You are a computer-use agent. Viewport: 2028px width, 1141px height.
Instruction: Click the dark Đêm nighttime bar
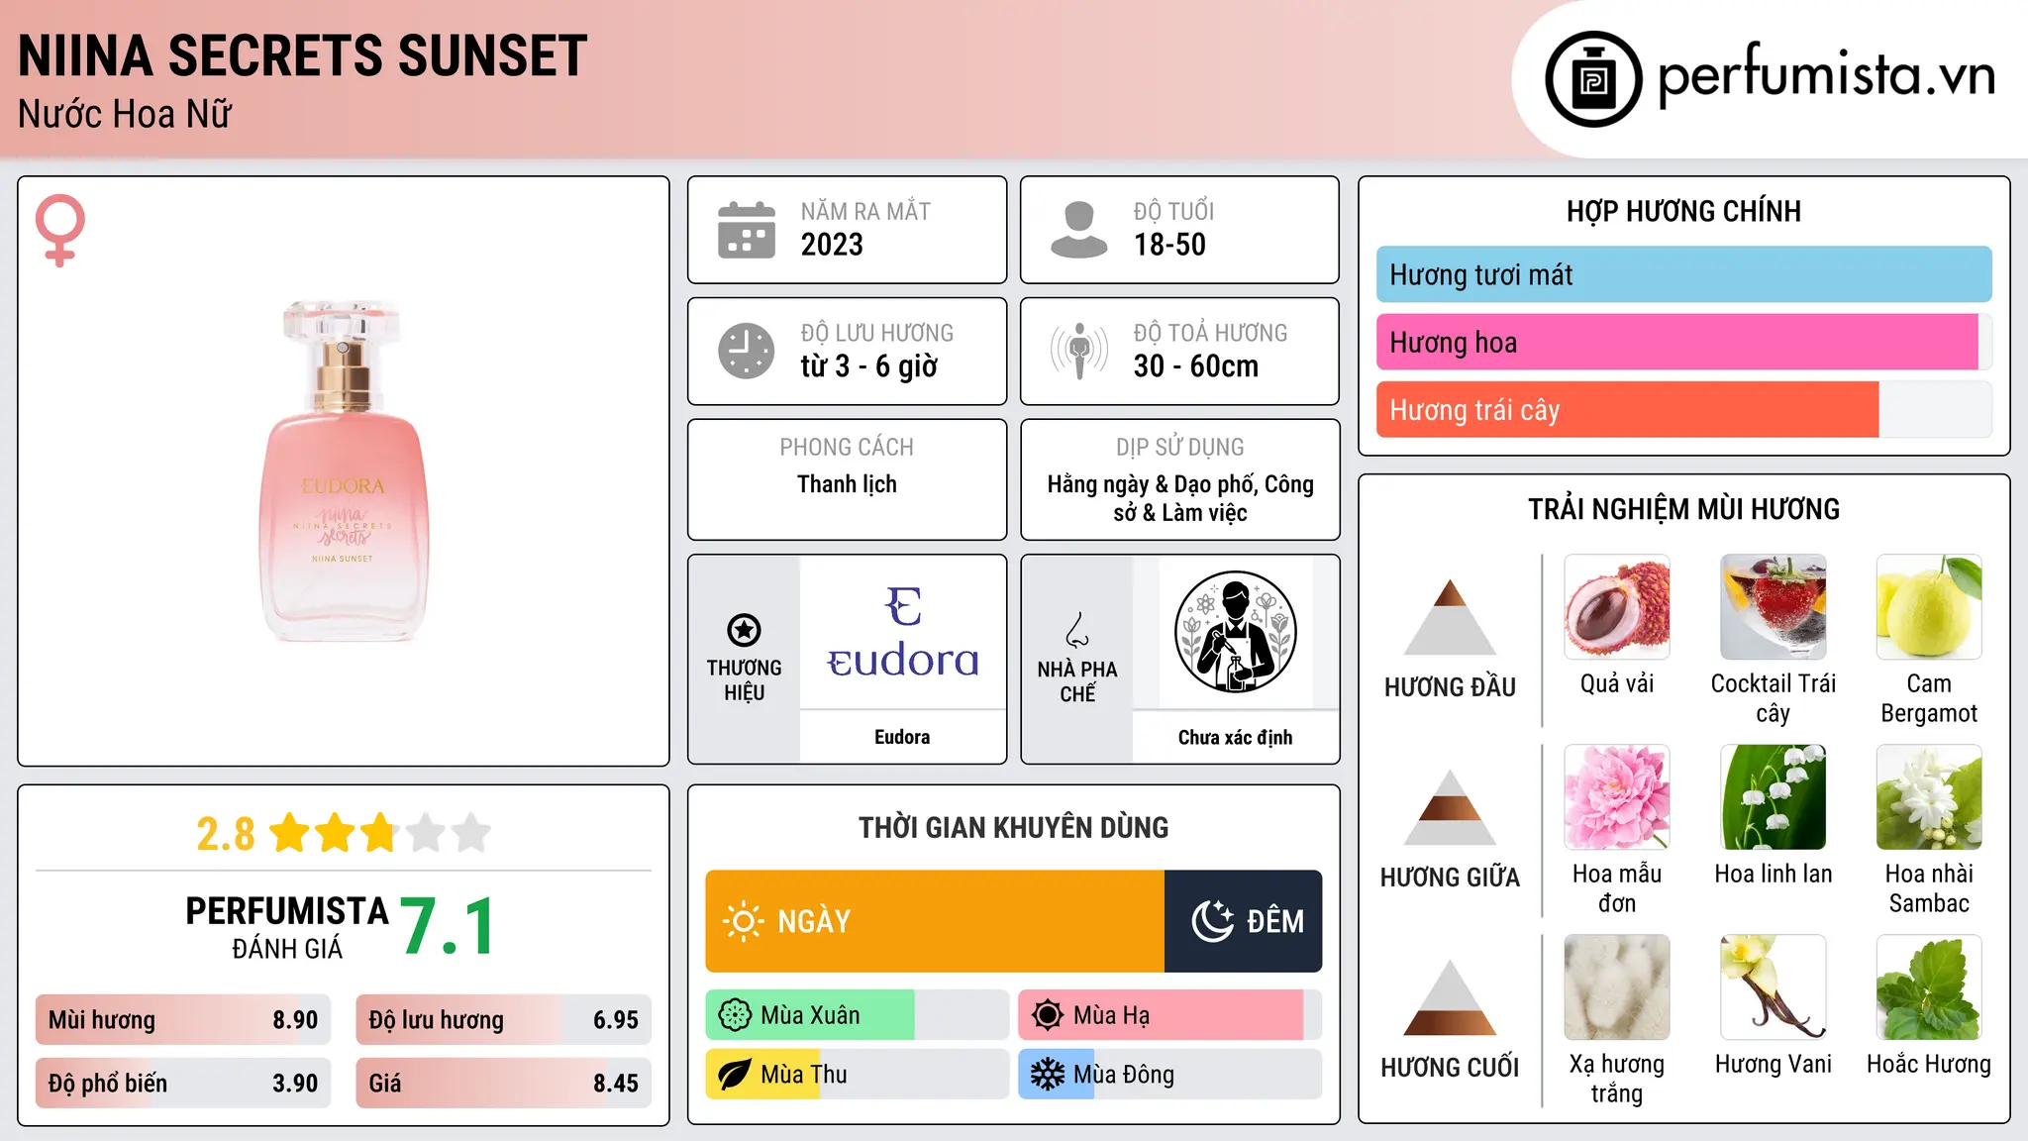coord(1244,921)
